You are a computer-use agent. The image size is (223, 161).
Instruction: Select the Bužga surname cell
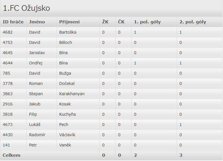pyautogui.click(x=65, y=73)
